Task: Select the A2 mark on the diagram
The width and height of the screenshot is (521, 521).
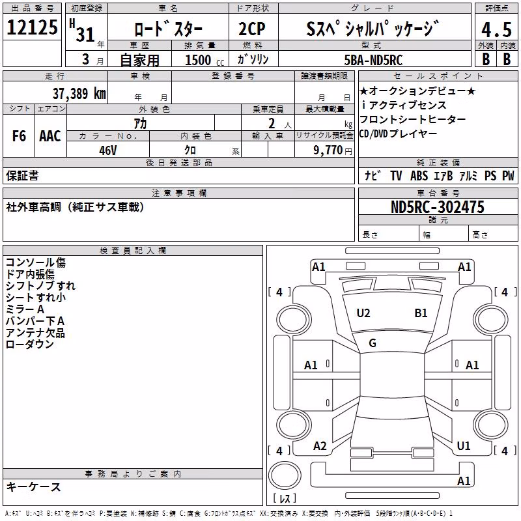Action: tap(320, 446)
